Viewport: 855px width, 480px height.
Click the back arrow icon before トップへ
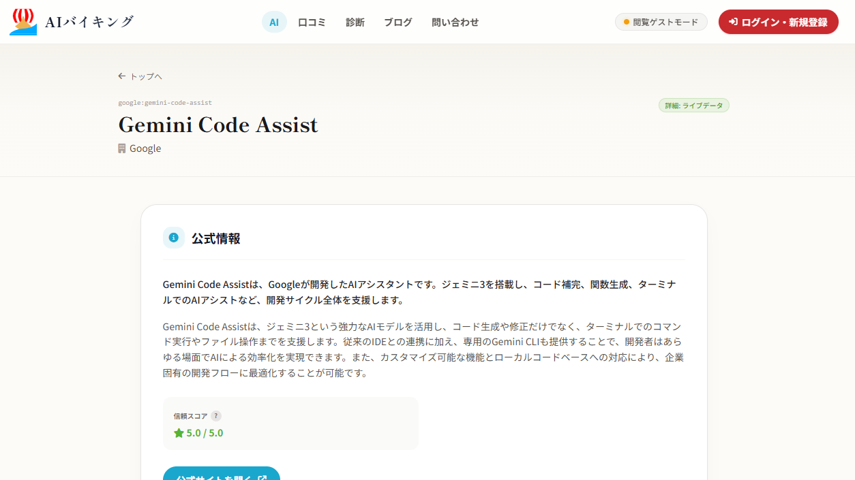tap(122, 76)
